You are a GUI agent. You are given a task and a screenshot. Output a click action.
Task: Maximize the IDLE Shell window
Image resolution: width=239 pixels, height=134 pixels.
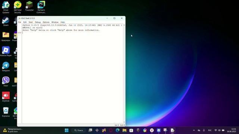(114, 18)
